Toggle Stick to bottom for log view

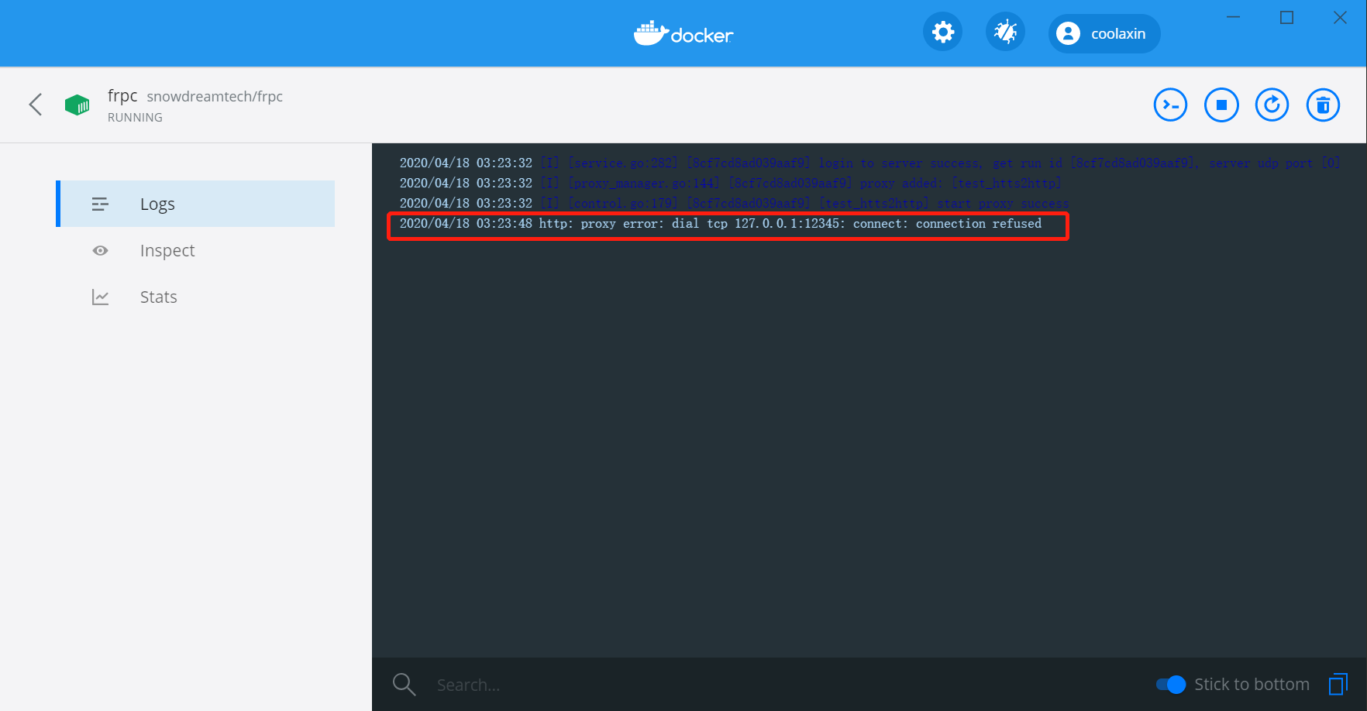(x=1172, y=685)
